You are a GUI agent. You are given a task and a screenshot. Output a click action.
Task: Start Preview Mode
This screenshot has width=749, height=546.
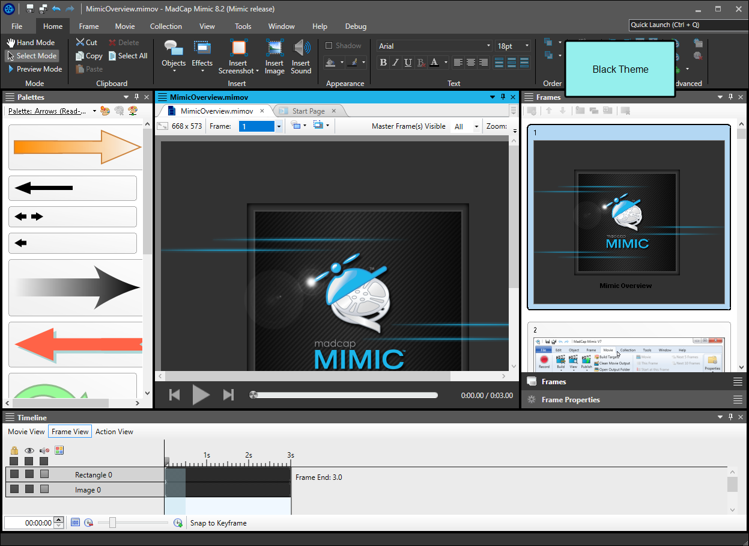(x=35, y=69)
